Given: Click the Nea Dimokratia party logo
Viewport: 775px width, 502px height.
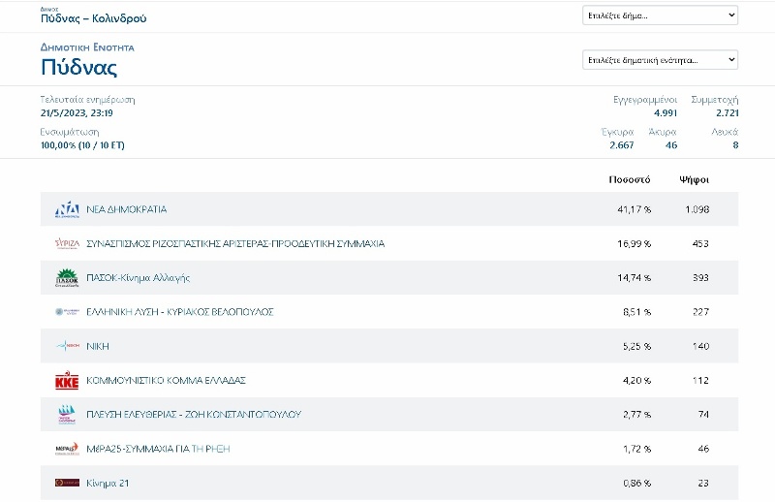Looking at the screenshot, I should [67, 209].
